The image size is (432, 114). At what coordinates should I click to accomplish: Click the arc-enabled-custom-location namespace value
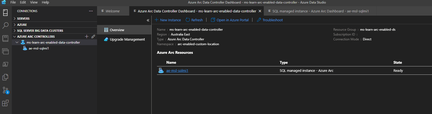pos(198,44)
